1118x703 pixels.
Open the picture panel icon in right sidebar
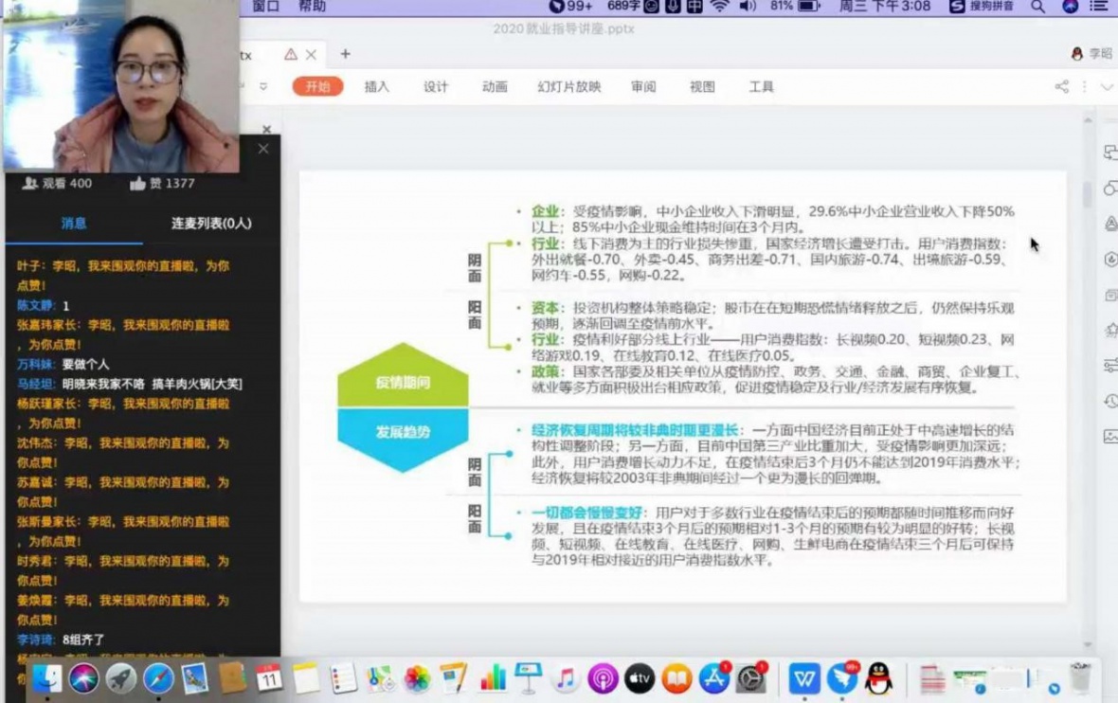coord(1110,437)
